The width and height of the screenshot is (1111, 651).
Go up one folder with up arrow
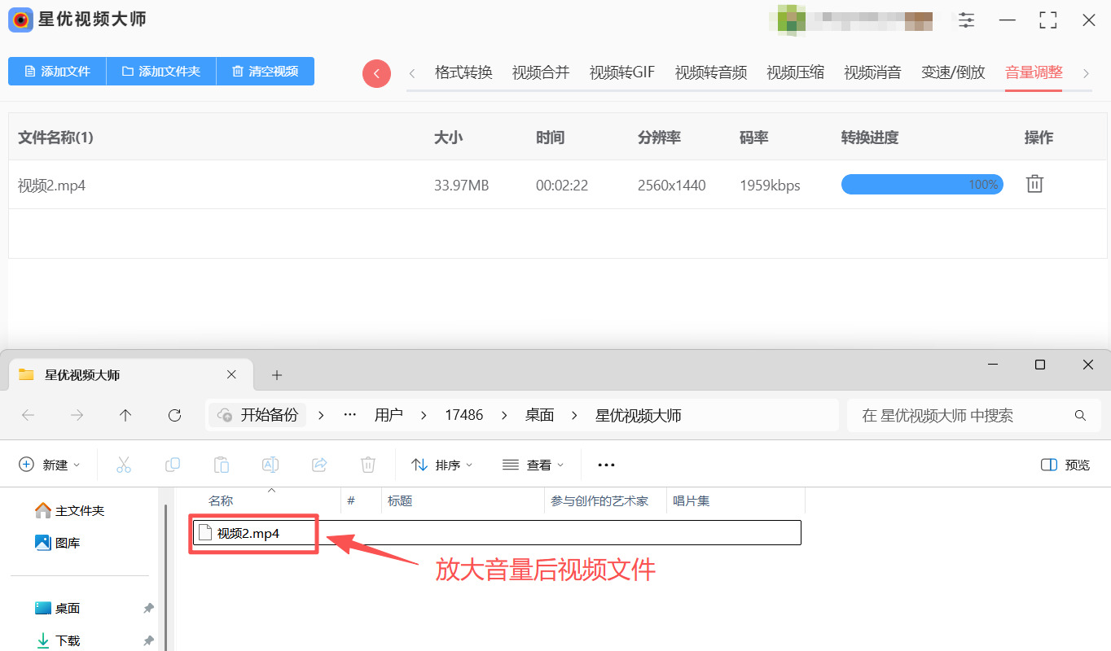(x=125, y=416)
